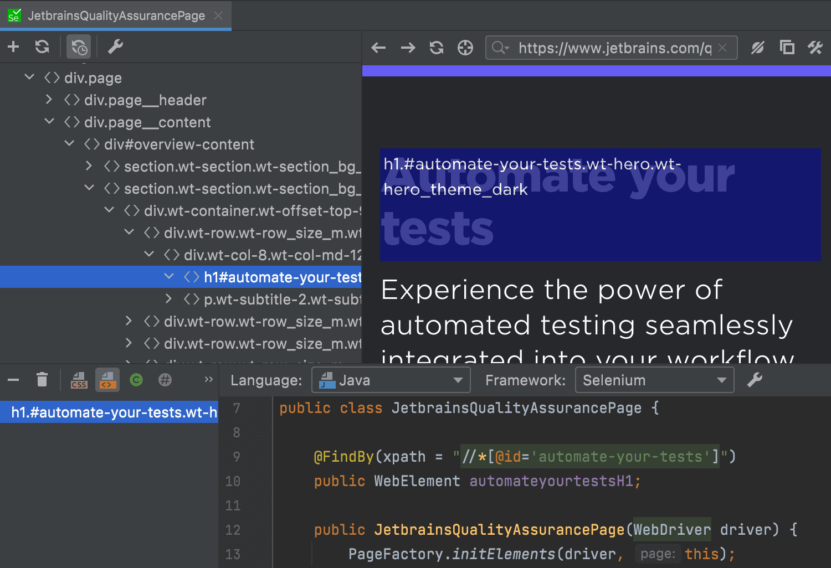Screen dimensions: 831x568
Task: Open the Language Java dropdown
Action: pyautogui.click(x=391, y=380)
